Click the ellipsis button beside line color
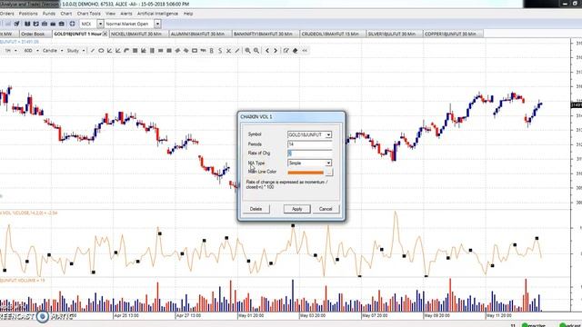Screen dimensions: 582x327 [329, 173]
